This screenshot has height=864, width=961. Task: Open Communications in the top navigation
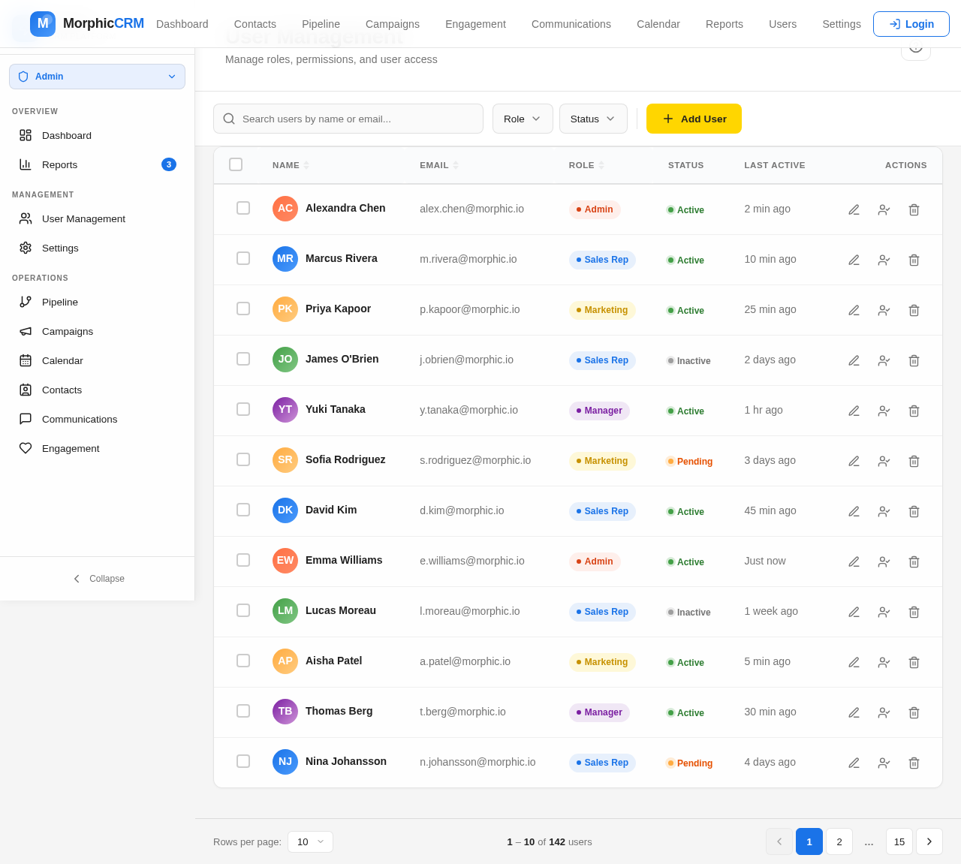(571, 24)
